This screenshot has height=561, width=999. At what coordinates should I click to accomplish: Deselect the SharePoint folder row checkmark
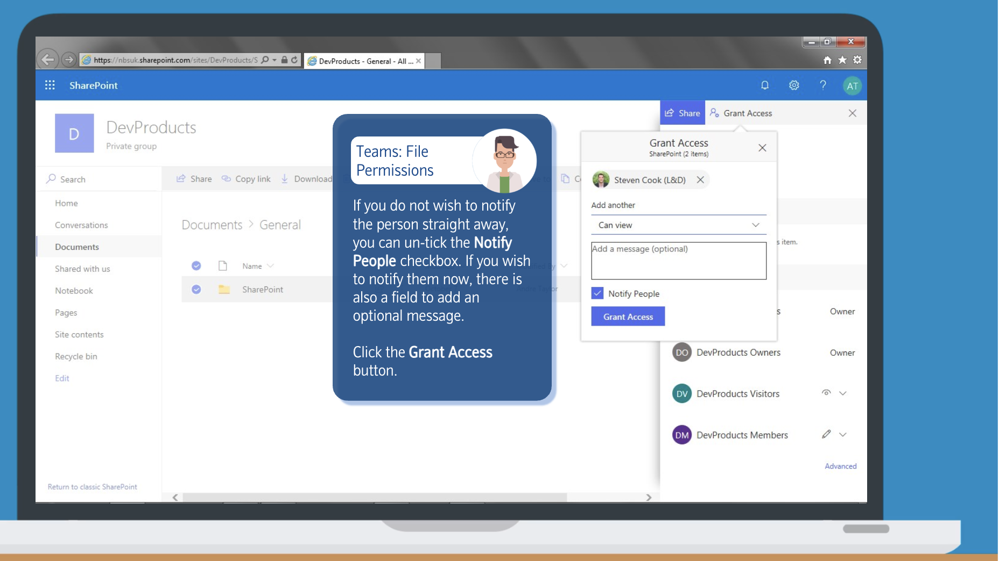pyautogui.click(x=196, y=290)
